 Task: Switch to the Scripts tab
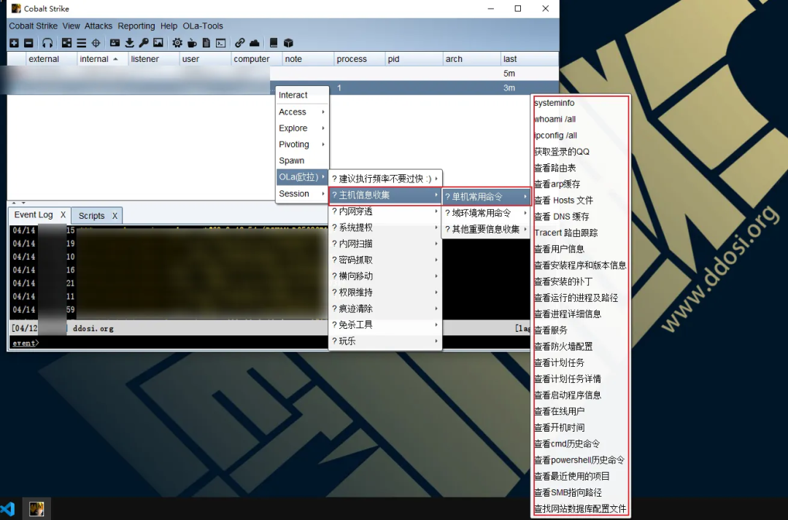(91, 216)
